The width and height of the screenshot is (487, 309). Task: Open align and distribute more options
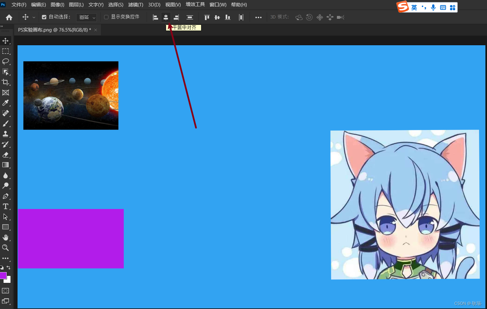pyautogui.click(x=258, y=17)
